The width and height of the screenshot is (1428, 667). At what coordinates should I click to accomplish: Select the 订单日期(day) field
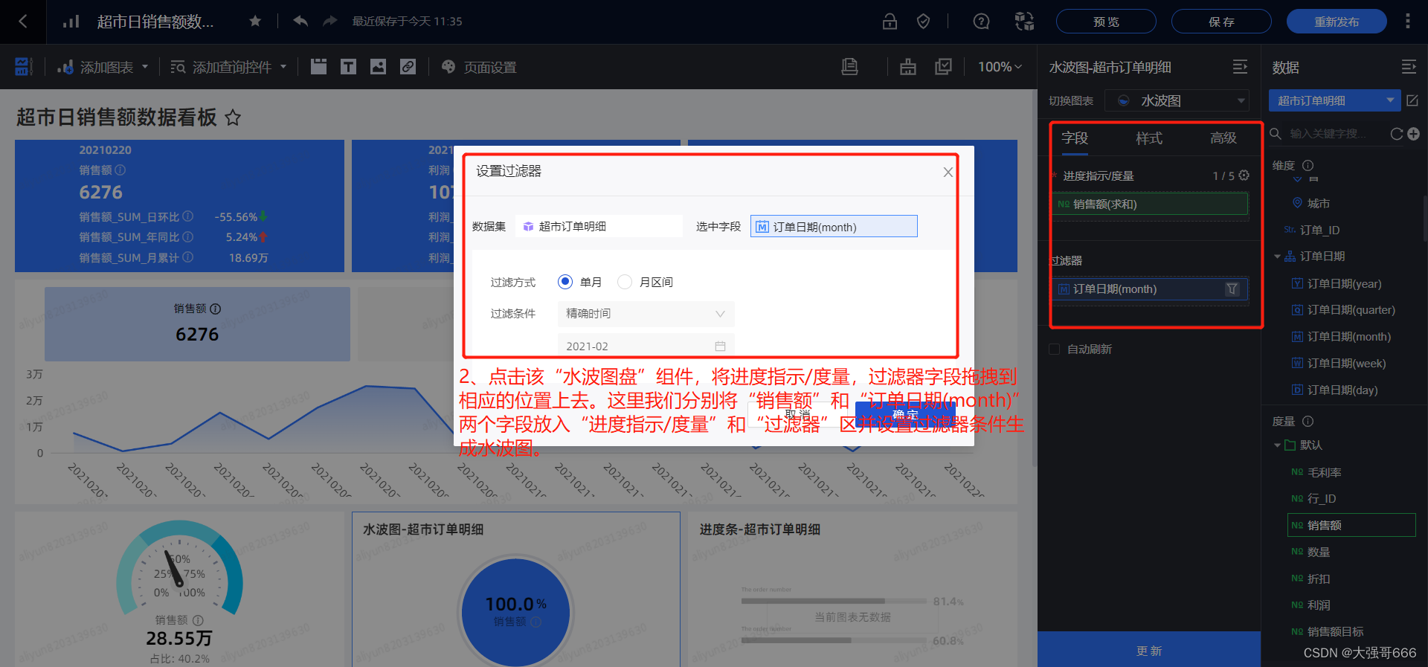point(1344,390)
